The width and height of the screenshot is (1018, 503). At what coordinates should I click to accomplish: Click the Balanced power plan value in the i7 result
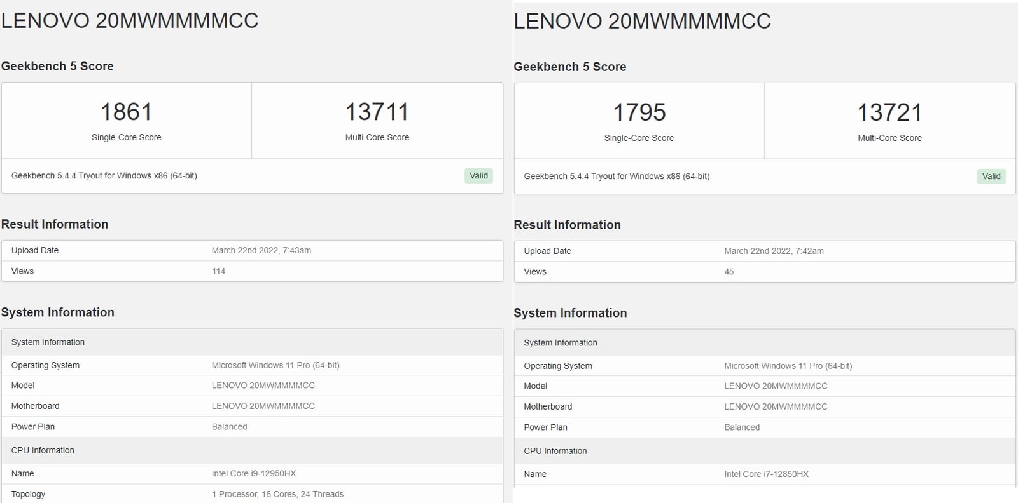(742, 427)
